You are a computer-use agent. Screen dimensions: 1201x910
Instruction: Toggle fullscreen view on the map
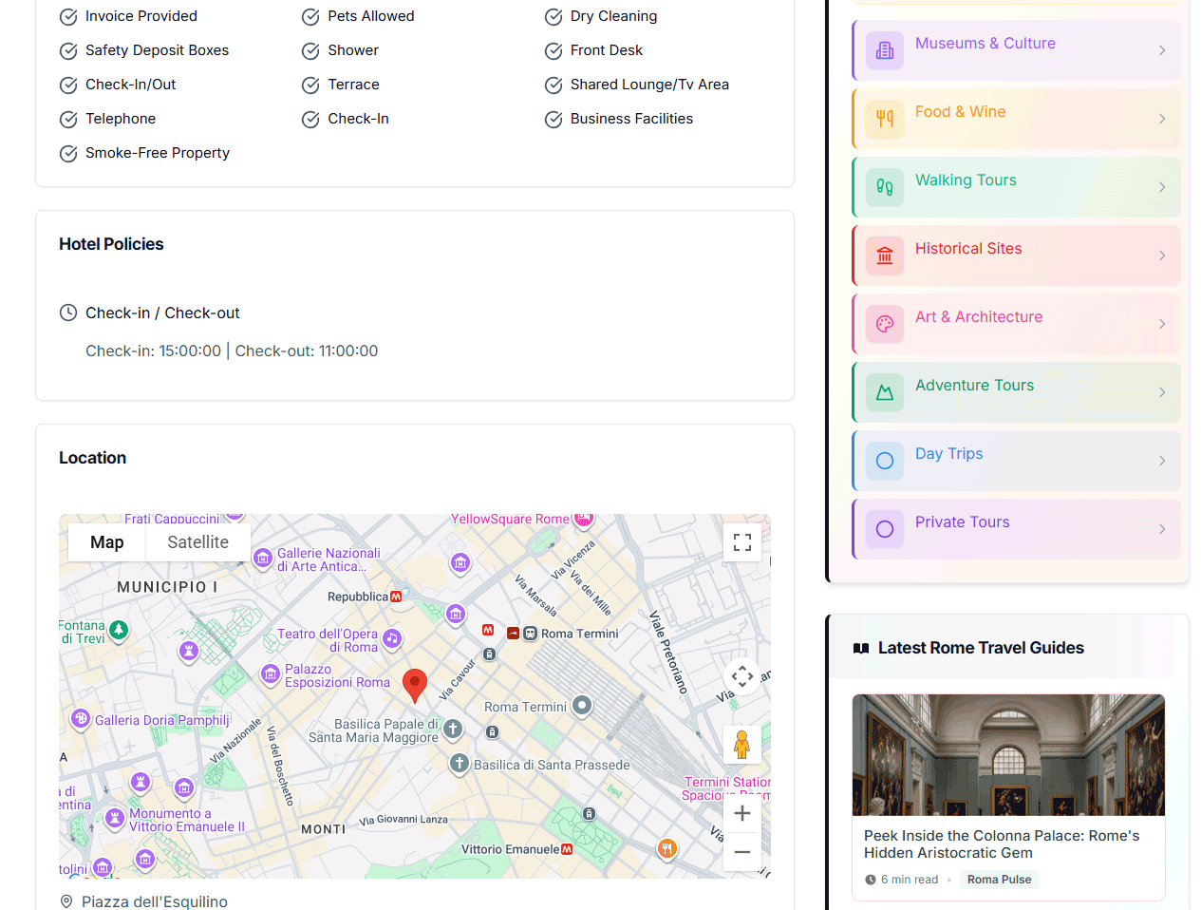pyautogui.click(x=742, y=542)
